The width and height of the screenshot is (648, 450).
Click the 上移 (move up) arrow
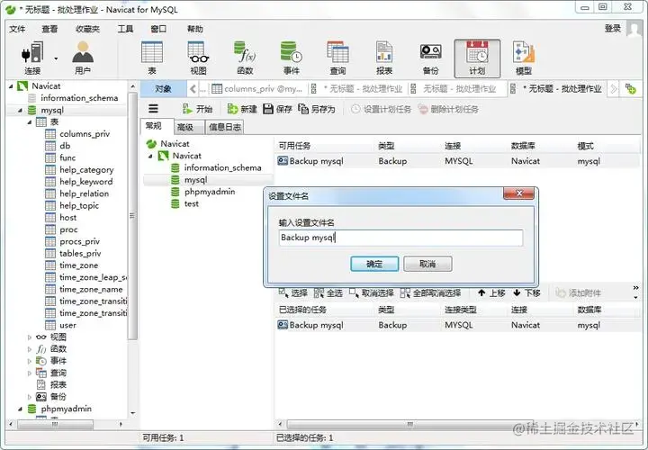[x=491, y=293]
